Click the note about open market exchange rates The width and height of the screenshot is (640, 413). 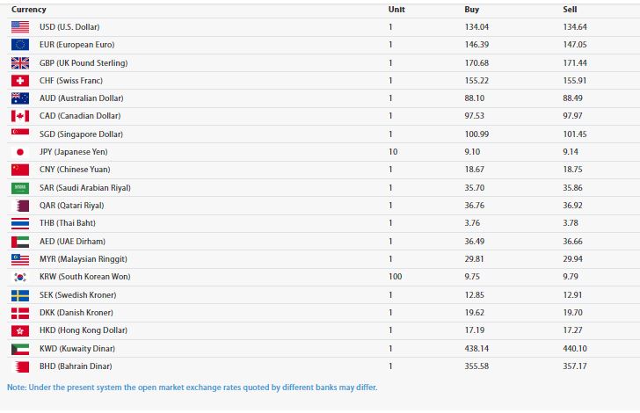(192, 388)
